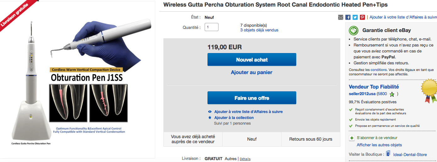The width and height of the screenshot is (437, 162).
Task: Click the Faire une offre button
Action: pos(252,98)
